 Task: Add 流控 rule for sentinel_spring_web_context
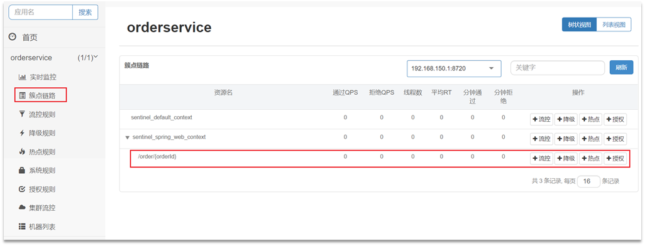(x=541, y=139)
